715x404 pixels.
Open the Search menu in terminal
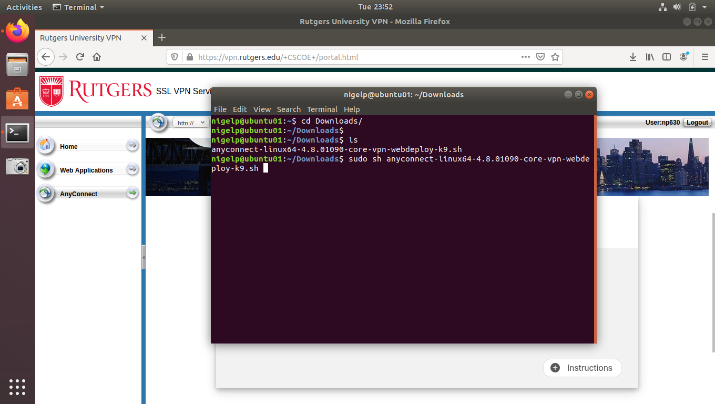pyautogui.click(x=289, y=109)
